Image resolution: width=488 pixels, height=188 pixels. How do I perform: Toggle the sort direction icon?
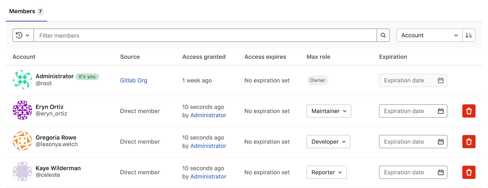[469, 35]
